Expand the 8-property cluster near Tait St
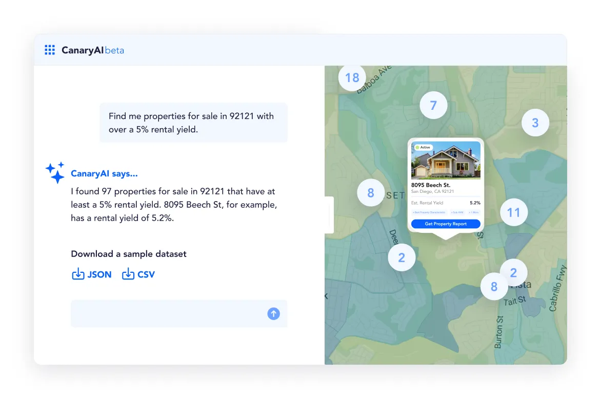 click(x=494, y=287)
